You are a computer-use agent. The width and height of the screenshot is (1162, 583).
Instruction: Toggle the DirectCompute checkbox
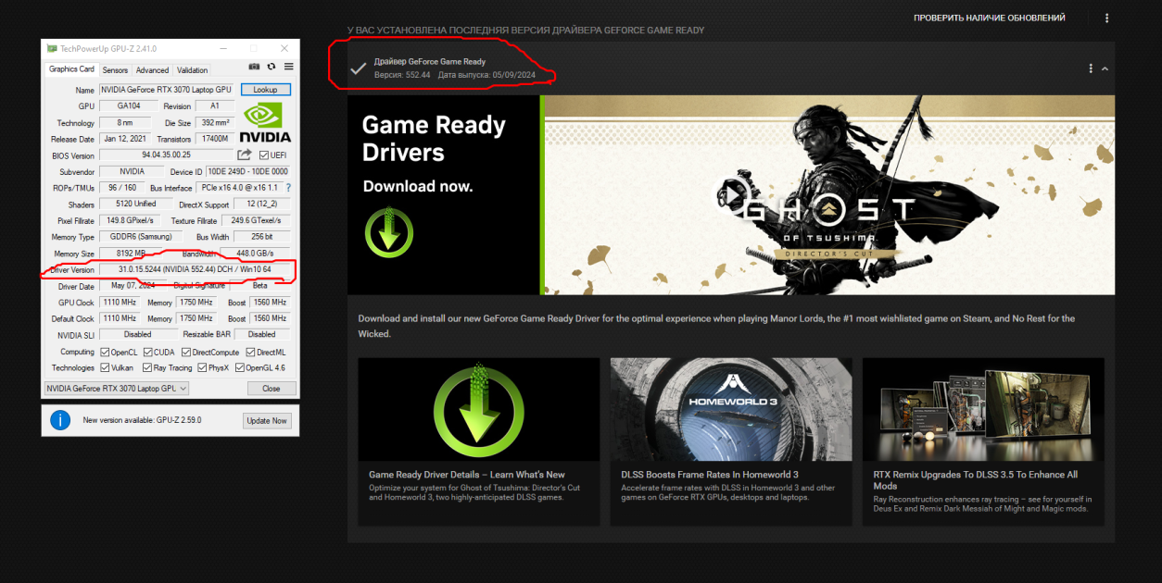pyautogui.click(x=186, y=352)
